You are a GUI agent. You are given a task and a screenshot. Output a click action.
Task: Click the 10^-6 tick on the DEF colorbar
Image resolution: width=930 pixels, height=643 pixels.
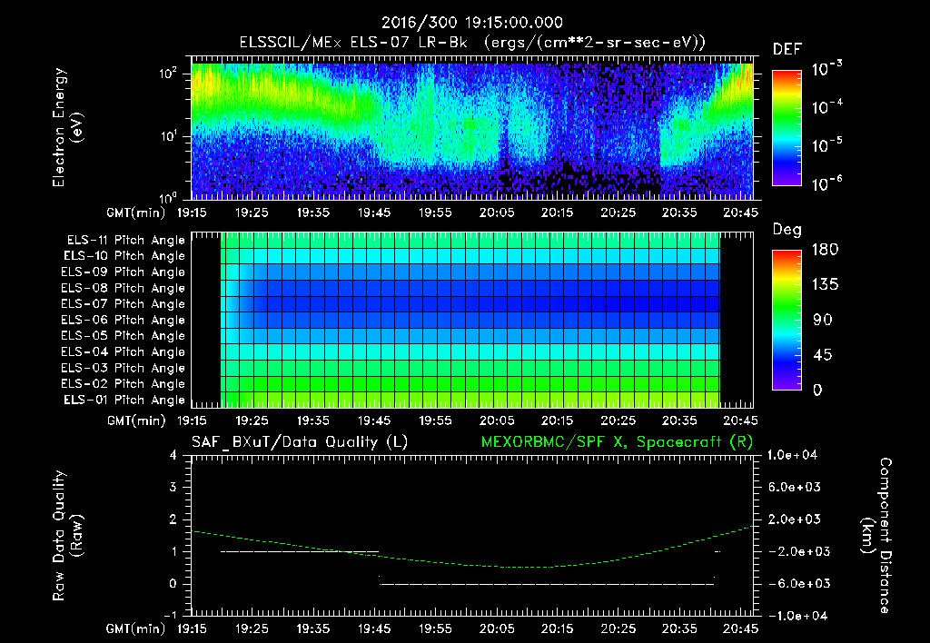pos(826,183)
